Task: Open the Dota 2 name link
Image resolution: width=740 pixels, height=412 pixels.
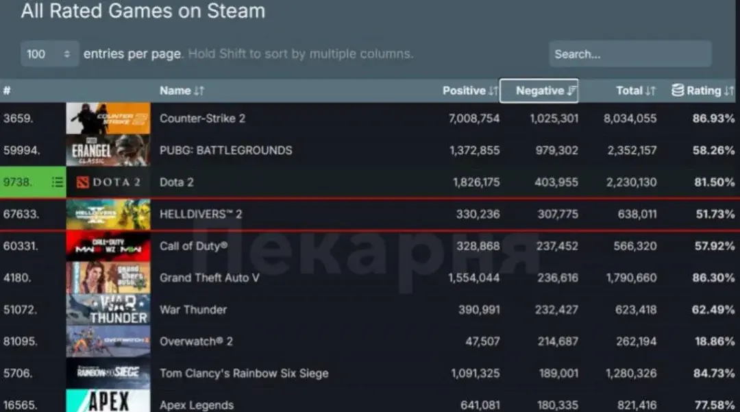Action: tap(177, 182)
